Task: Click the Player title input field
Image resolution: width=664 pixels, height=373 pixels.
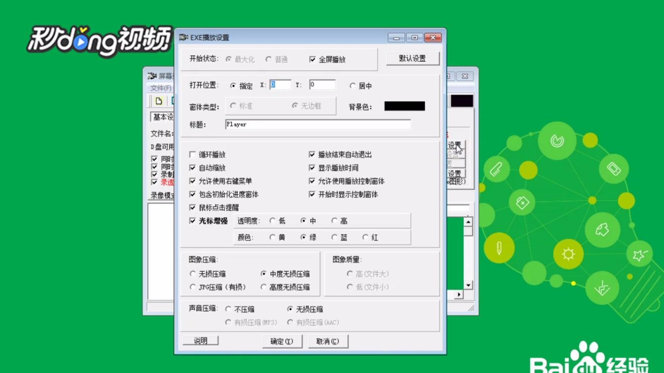Action: click(318, 124)
